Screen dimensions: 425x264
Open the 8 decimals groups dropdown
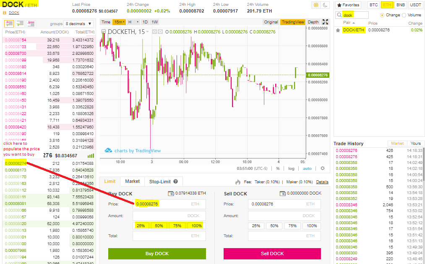pos(78,24)
